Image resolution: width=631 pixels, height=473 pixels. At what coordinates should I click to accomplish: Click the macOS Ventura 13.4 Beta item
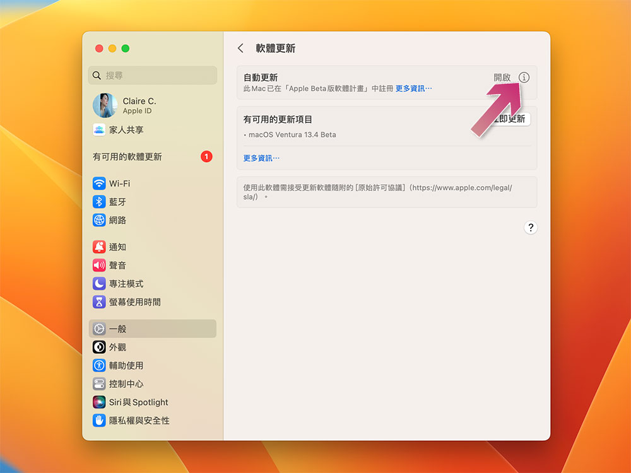coord(292,135)
